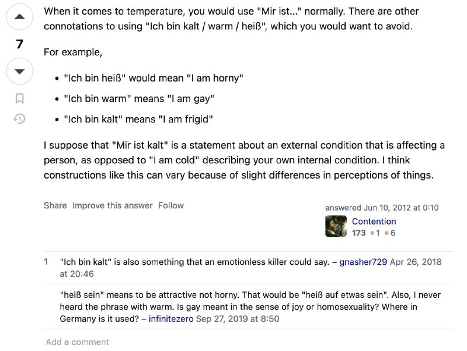Viewport: 467px width, 351px height.
Task: Click the Share link
Action: click(x=55, y=205)
